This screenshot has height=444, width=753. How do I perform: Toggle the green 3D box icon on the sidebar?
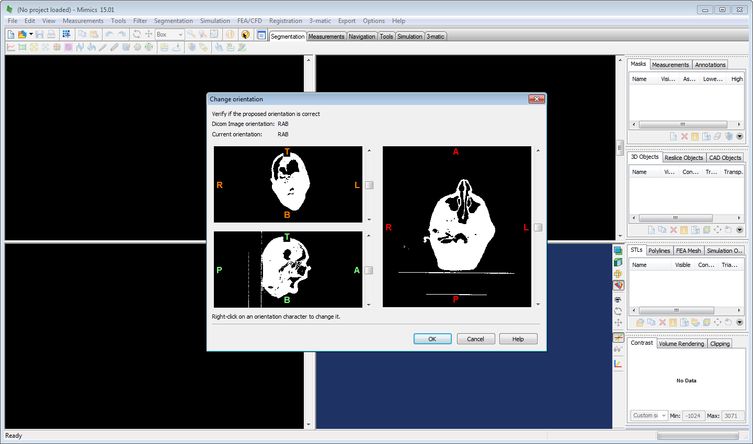618,262
